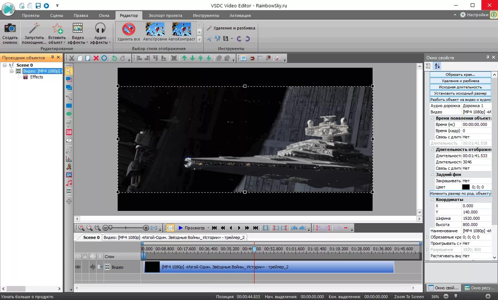This screenshot has height=300, width=498.
Task: Toggle audio waveform on Видео layer
Action: pos(93,267)
